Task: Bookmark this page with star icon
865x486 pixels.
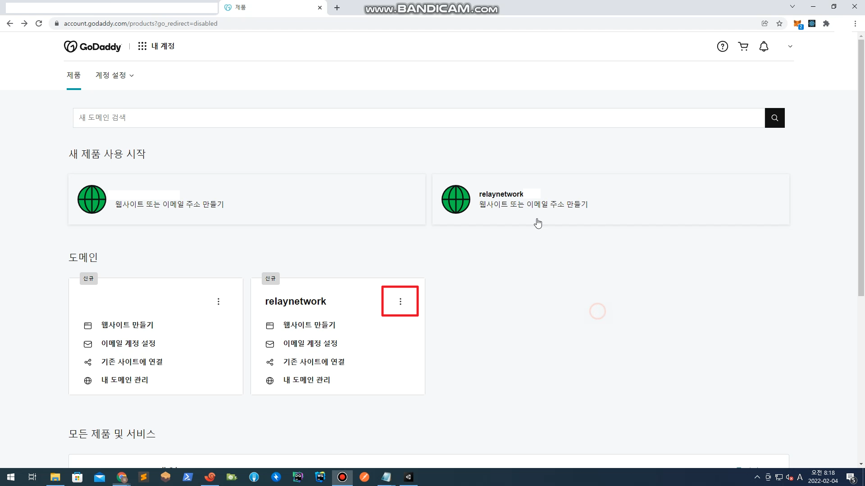Action: pos(779,23)
